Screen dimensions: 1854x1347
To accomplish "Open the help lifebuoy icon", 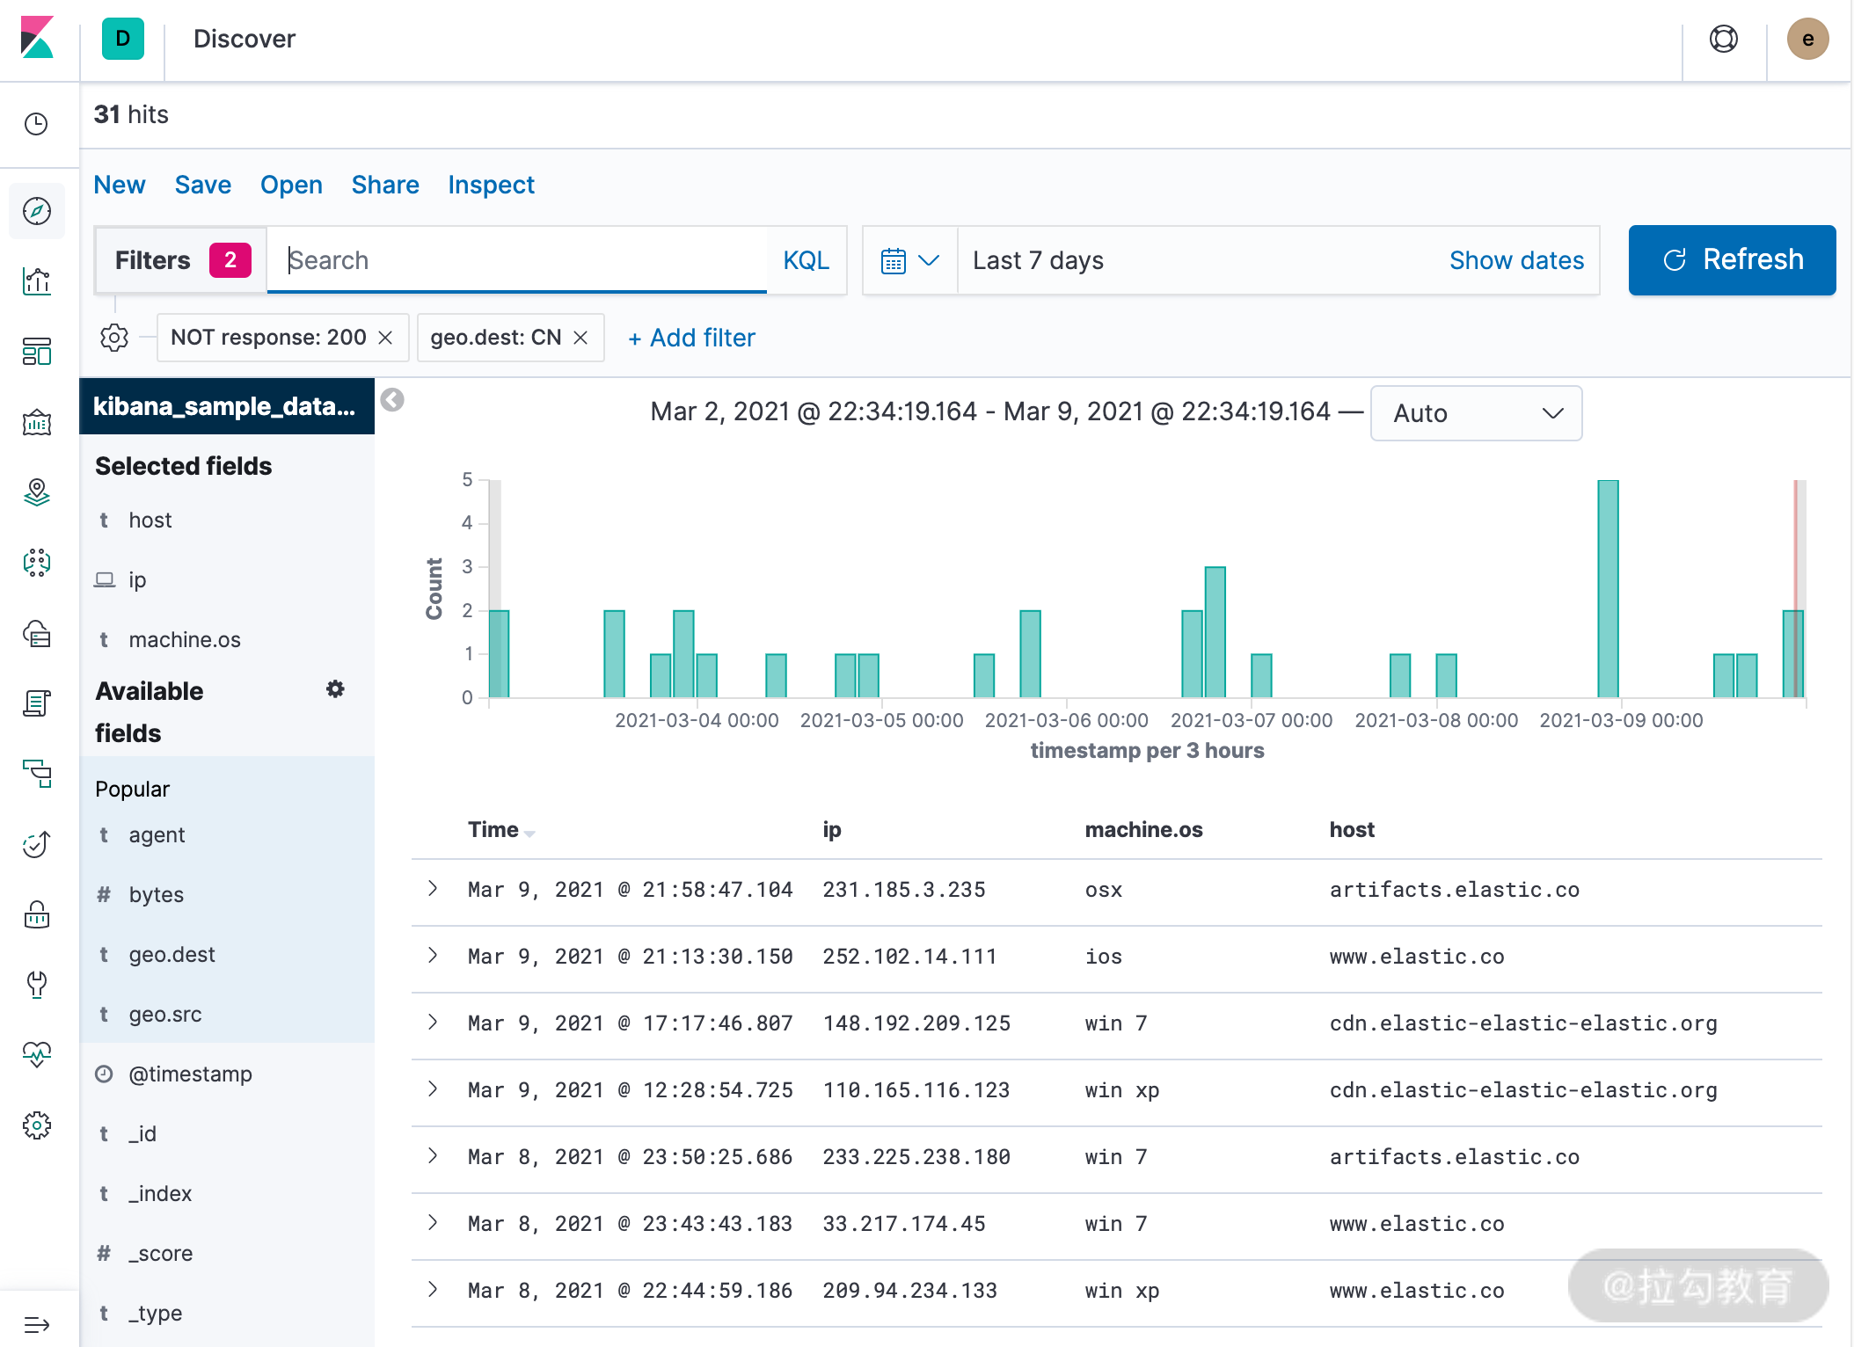I will click(x=1723, y=39).
